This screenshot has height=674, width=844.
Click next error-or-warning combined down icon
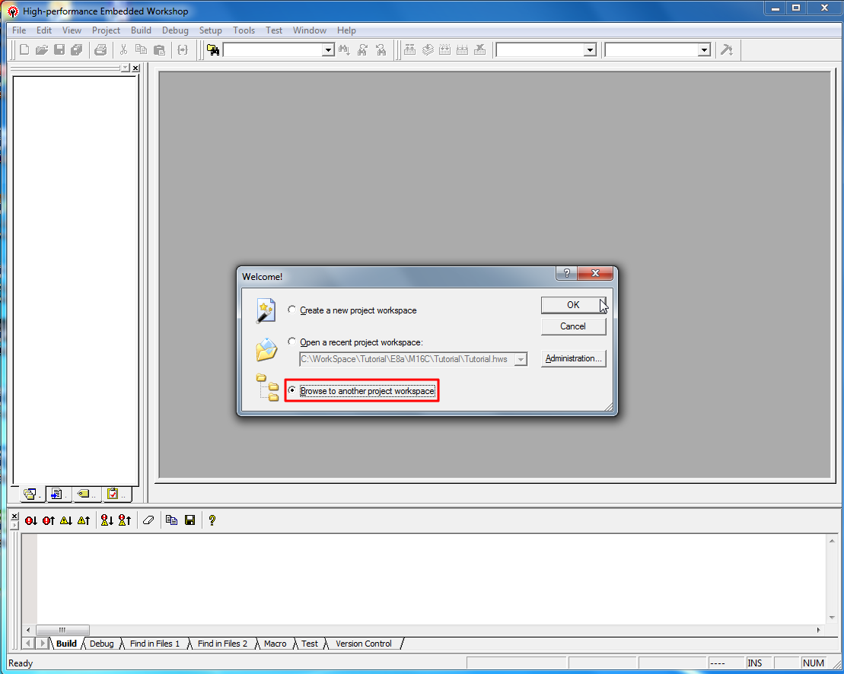[x=107, y=520]
